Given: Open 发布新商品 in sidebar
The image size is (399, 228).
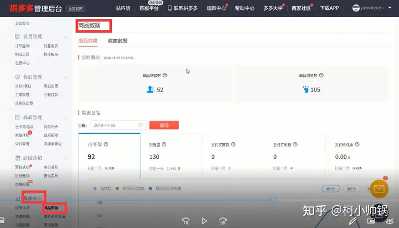Looking at the screenshot, I should tap(24, 126).
